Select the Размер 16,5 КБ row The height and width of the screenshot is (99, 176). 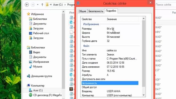click(x=110, y=71)
